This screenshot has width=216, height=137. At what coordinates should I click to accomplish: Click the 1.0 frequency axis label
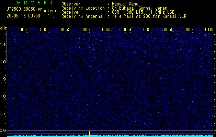pos(3,62)
